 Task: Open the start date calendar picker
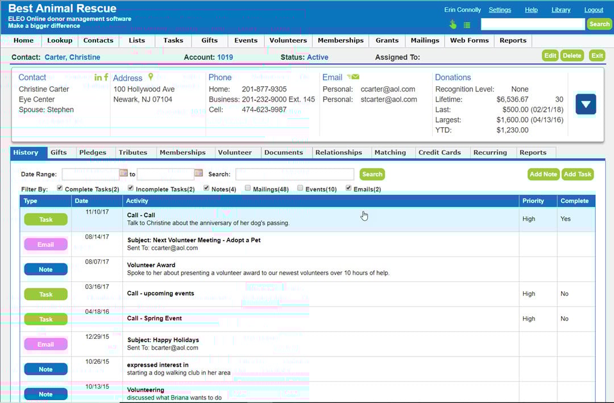(123, 174)
